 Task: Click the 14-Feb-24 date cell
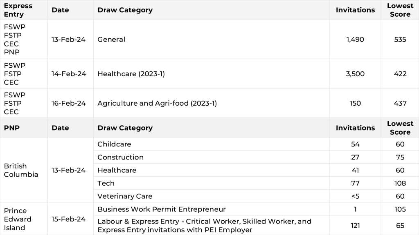click(x=69, y=74)
